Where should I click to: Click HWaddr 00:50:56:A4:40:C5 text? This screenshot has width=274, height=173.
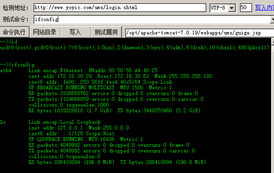[x=123, y=71]
